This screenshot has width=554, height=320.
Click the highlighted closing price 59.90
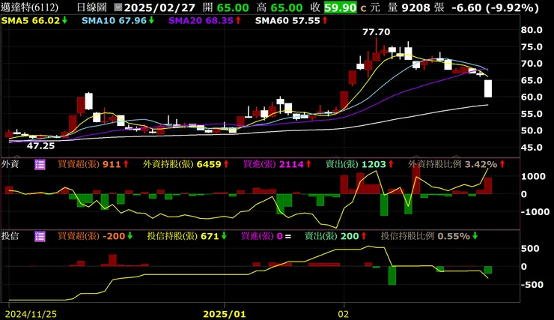(340, 7)
